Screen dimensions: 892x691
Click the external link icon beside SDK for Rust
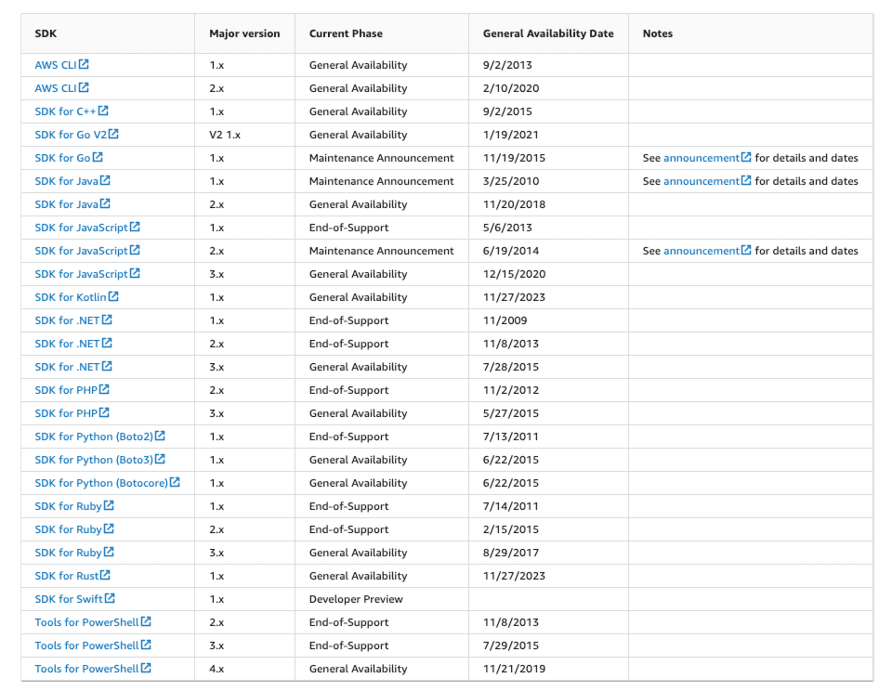point(105,575)
